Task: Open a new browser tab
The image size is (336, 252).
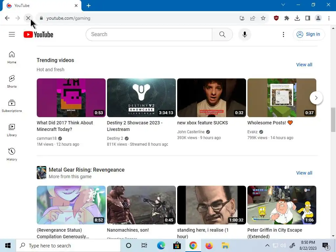Action: click(x=89, y=6)
